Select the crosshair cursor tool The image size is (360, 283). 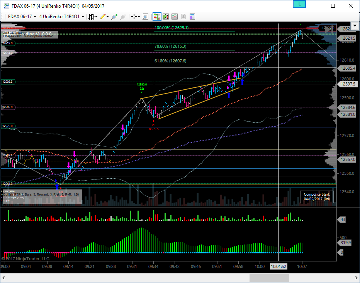point(134,17)
